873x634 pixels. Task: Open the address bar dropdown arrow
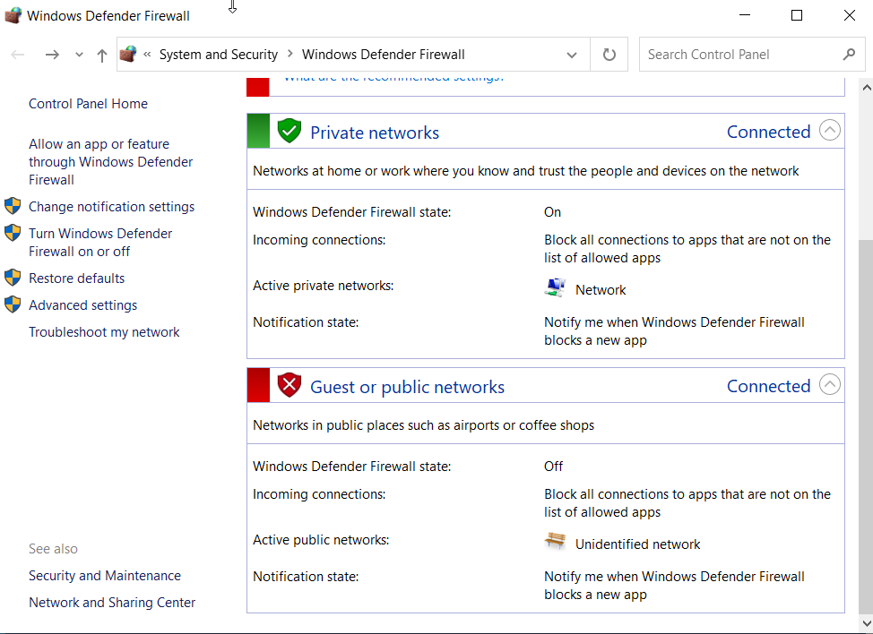pyautogui.click(x=572, y=54)
